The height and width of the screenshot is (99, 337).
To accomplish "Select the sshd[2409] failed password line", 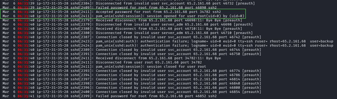I will click(110, 7).
